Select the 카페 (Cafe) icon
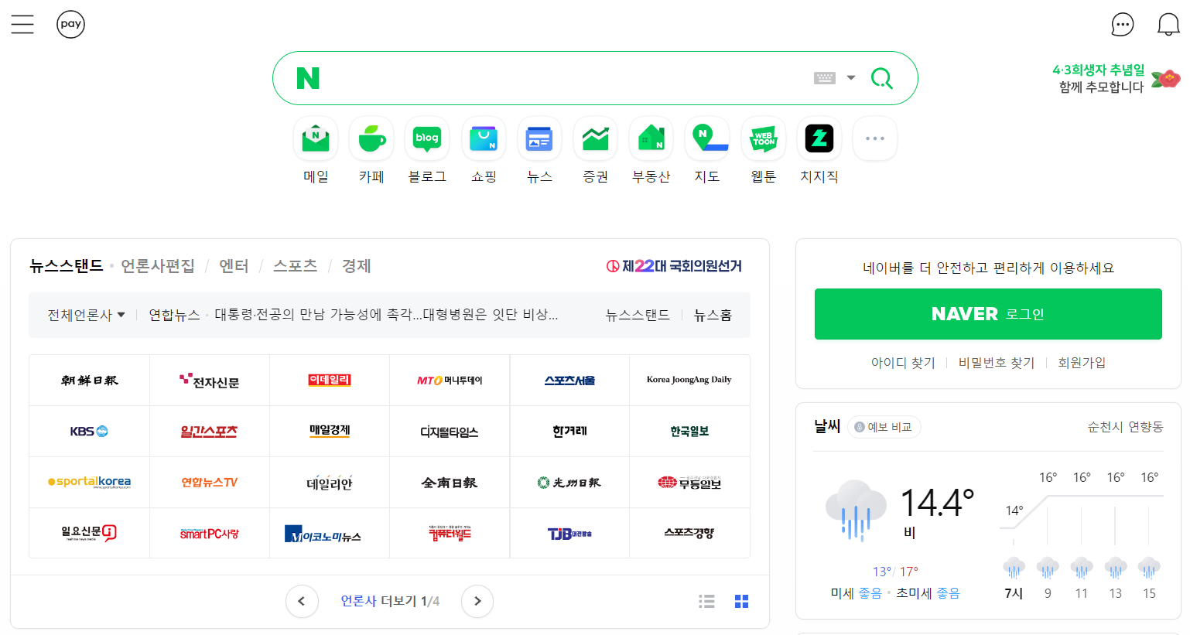 [371, 138]
